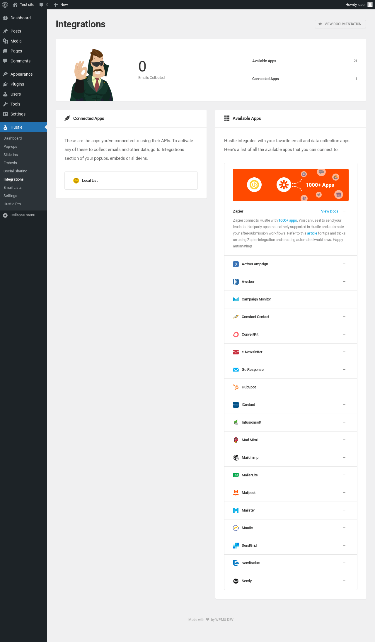Screen dimensions: 375x642
Task: Click the SendGrid app icon
Action: pyautogui.click(x=236, y=546)
